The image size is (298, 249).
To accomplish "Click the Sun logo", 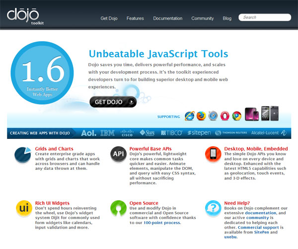I will coord(147,133).
